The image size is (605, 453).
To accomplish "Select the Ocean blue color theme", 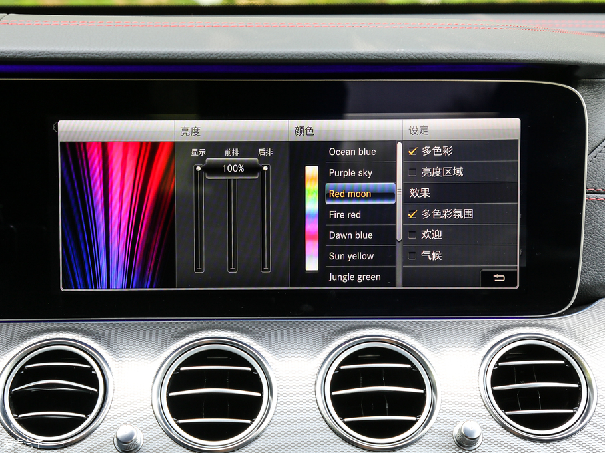I will 352,152.
